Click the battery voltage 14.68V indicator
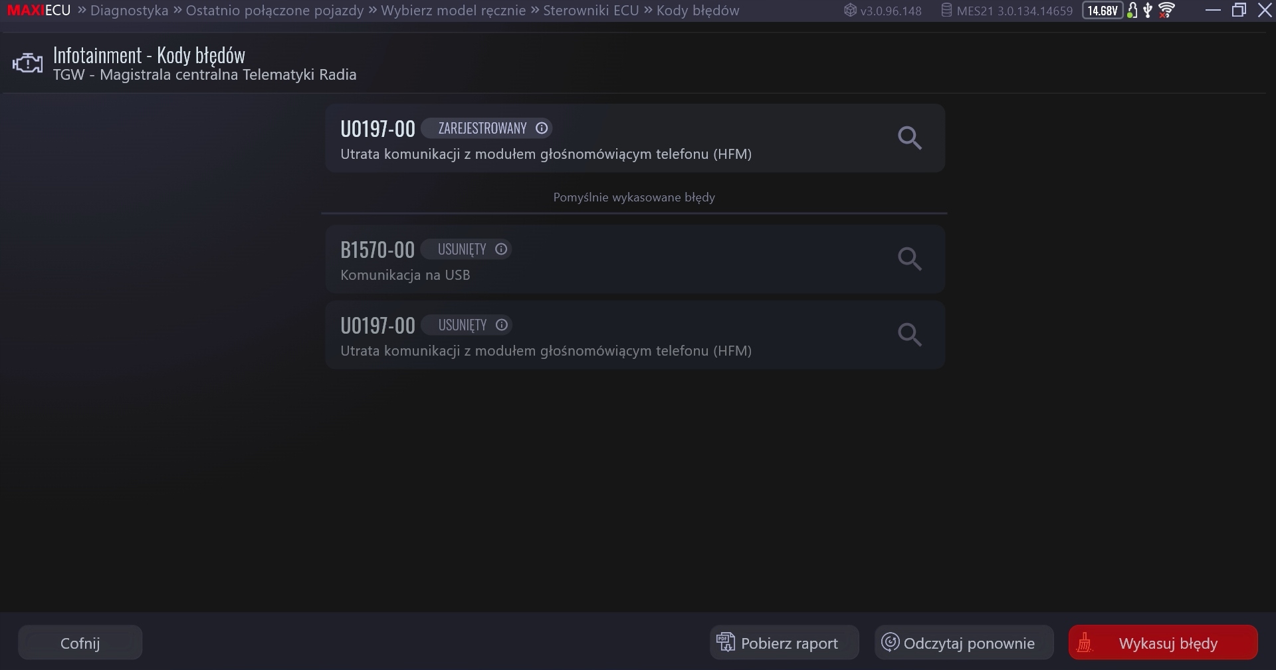The image size is (1276, 670). (x=1102, y=11)
